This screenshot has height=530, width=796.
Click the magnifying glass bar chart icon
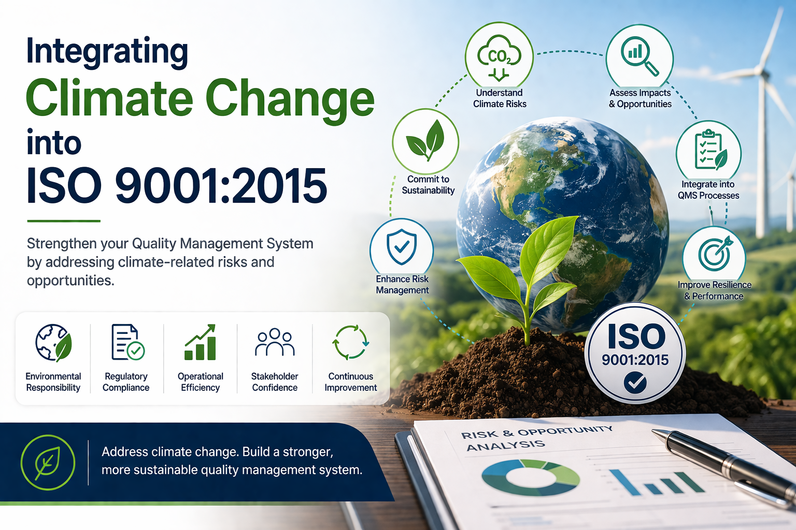click(639, 56)
